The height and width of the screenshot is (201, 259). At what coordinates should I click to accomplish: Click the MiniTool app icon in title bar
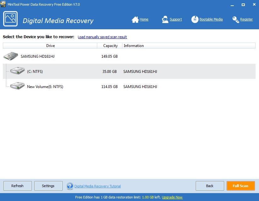coord(3,4)
